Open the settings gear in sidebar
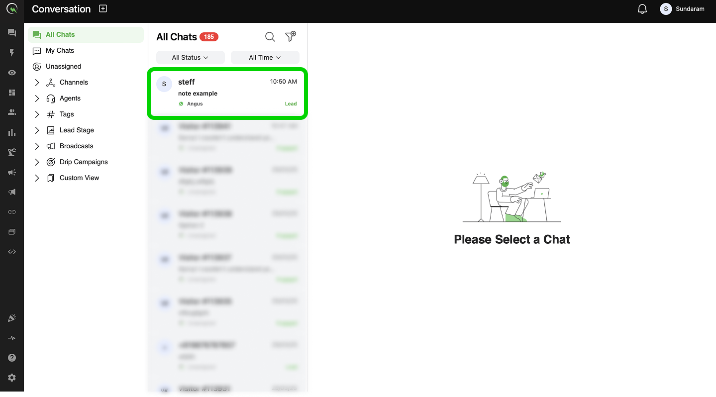The width and height of the screenshot is (716, 397). click(x=12, y=378)
